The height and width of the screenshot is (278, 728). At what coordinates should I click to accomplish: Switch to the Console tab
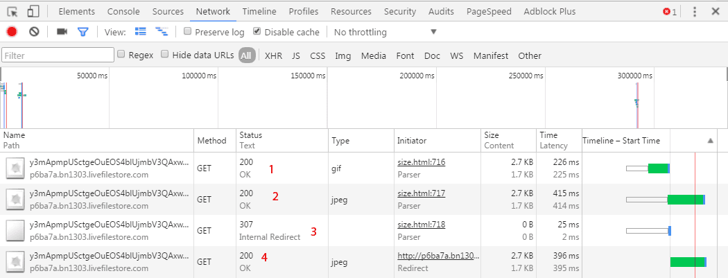click(123, 12)
